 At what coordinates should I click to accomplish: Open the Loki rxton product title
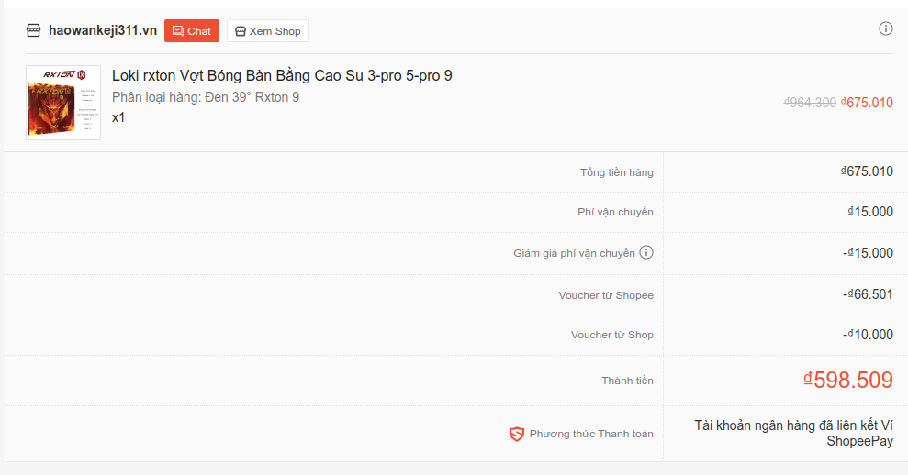pyautogui.click(x=282, y=76)
